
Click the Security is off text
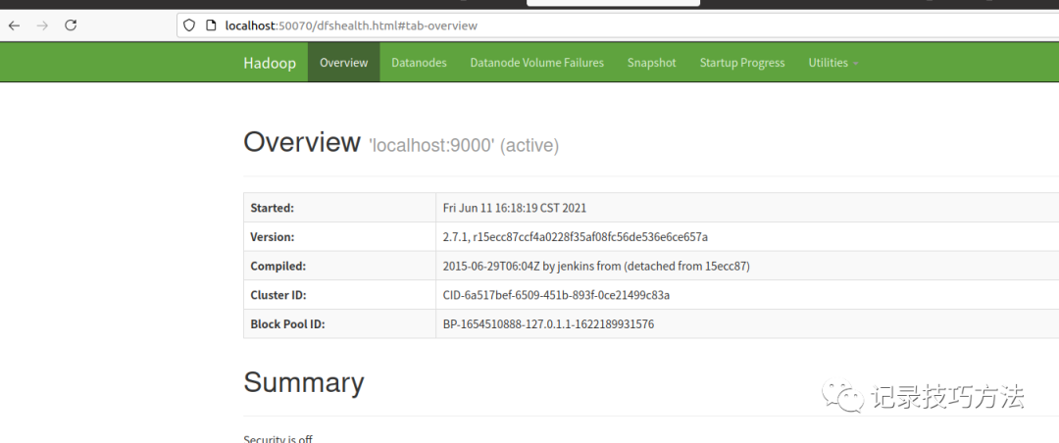point(278,438)
